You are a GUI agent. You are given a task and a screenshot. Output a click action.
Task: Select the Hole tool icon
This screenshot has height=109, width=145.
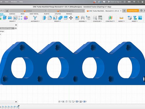pos(15,18)
